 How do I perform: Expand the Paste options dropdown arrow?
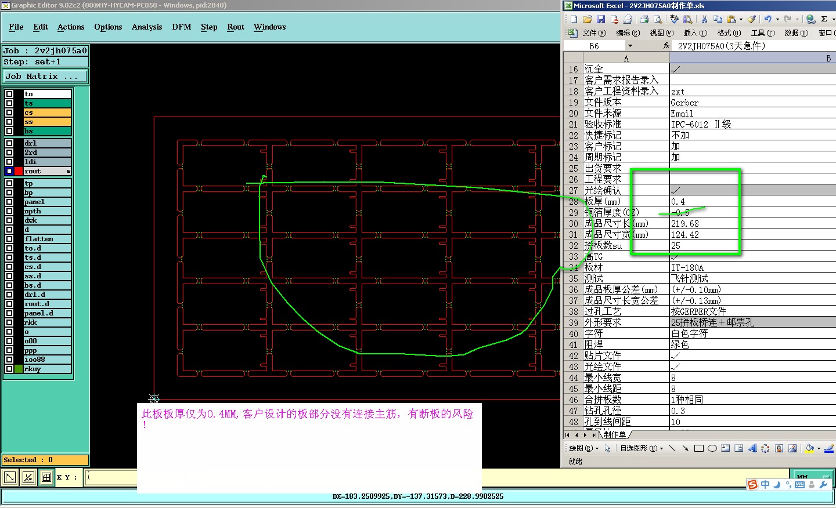pyautogui.click(x=741, y=19)
